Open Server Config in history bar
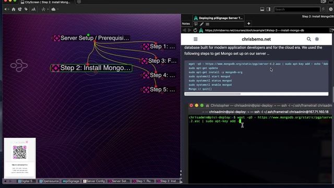Image resolution: width=334 pixels, height=188 pixels. [94, 181]
